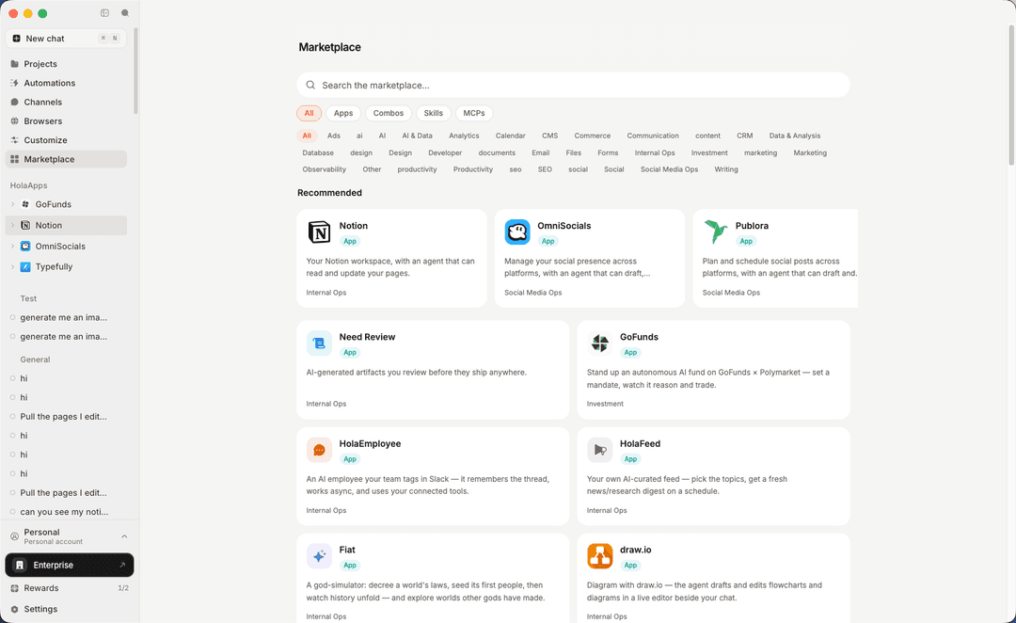This screenshot has height=623, width=1016.
Task: Open the Personal account switcher chevron
Action: tap(124, 536)
